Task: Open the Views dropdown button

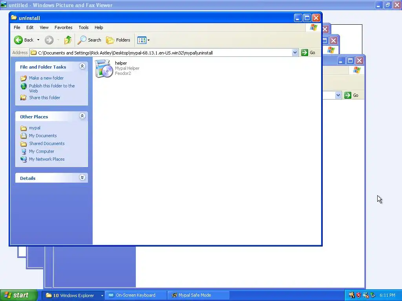Action: [x=143, y=40]
